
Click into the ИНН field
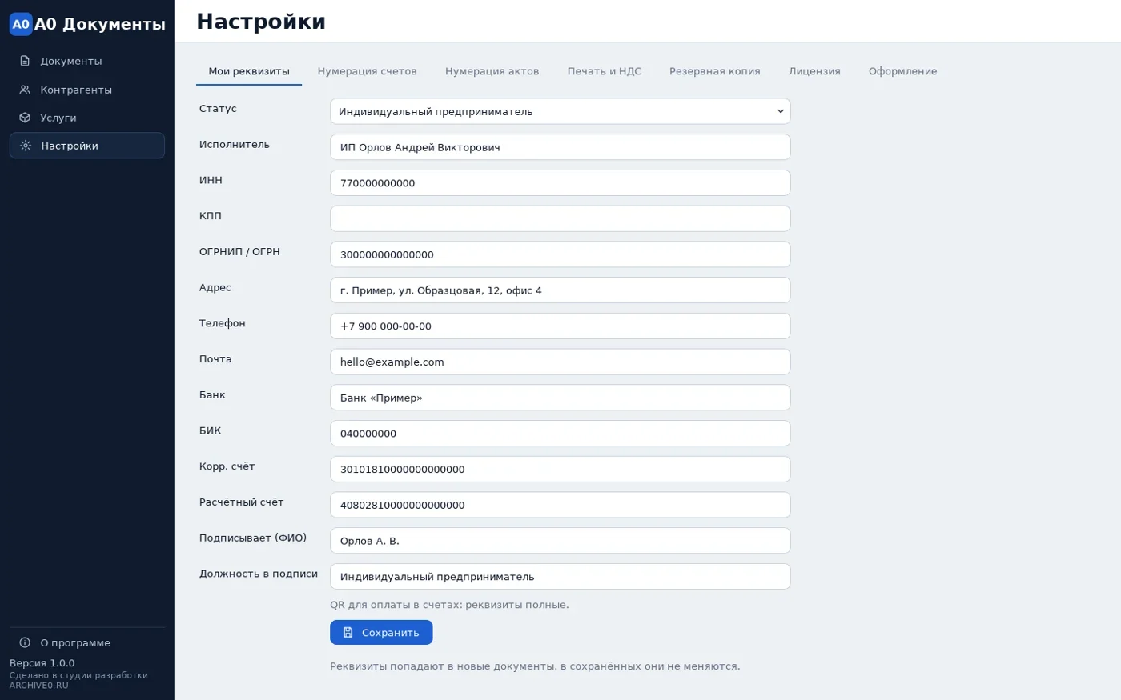[560, 182]
